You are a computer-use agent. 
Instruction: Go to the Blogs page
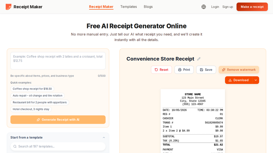pyautogui.click(x=148, y=7)
